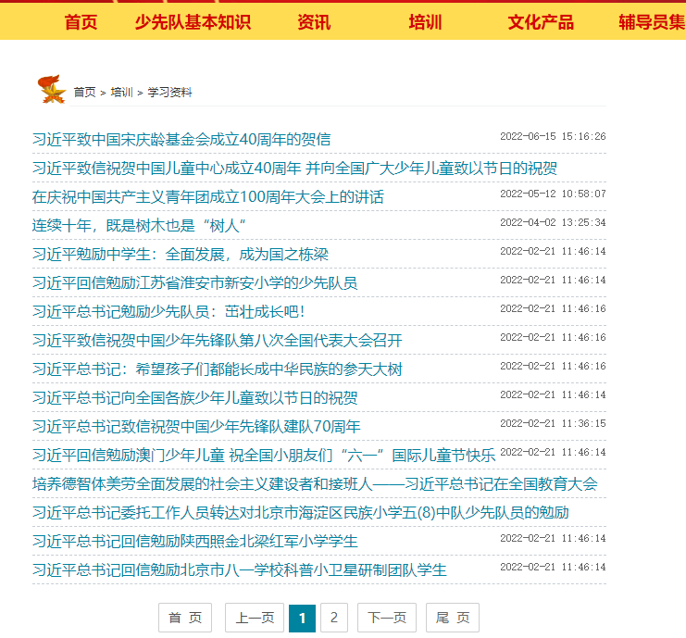Click the 上一页 pagination button
This screenshot has height=638, width=686.
pyautogui.click(x=255, y=618)
